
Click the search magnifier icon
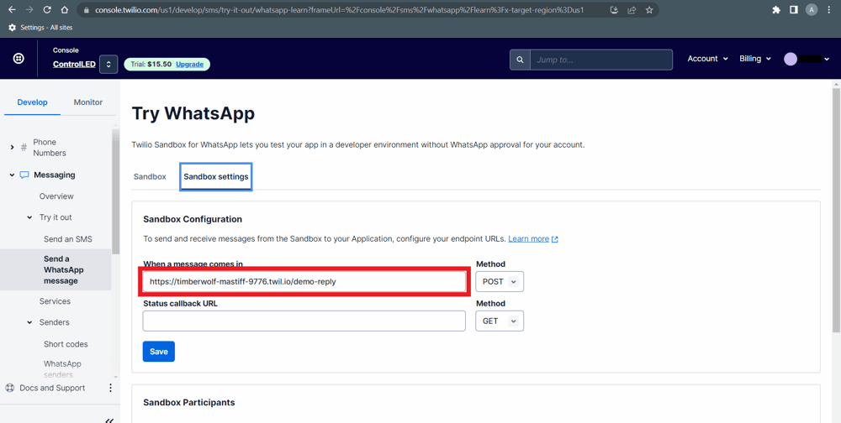(x=520, y=60)
